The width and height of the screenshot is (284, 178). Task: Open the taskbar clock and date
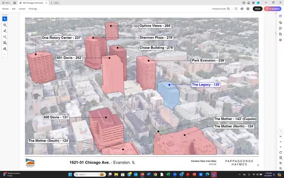268,175
